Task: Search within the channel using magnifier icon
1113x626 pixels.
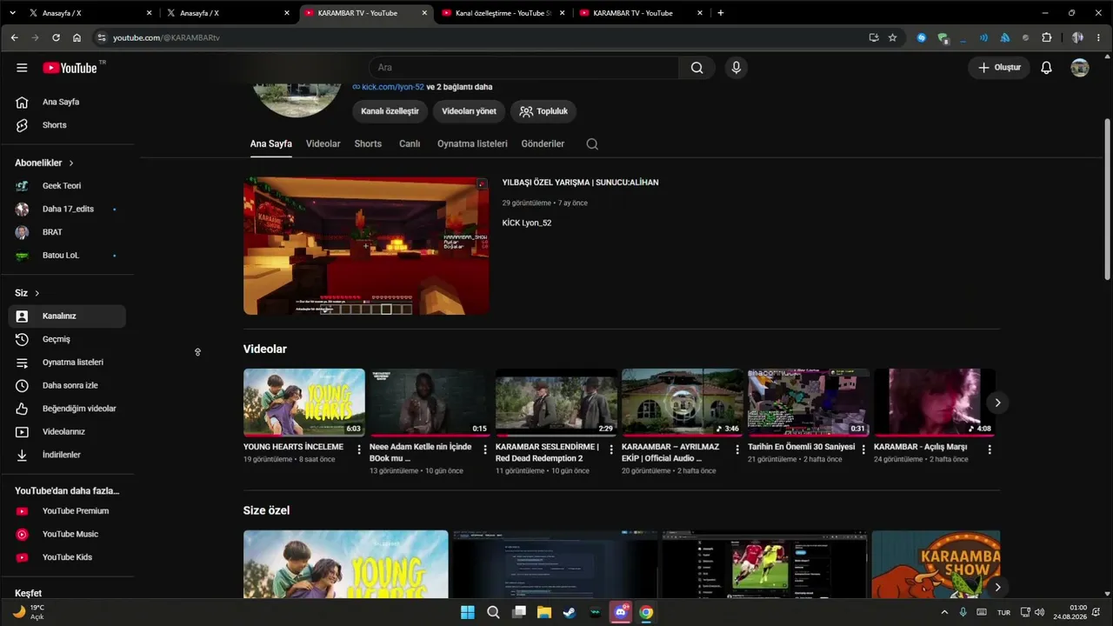Action: tap(592, 144)
